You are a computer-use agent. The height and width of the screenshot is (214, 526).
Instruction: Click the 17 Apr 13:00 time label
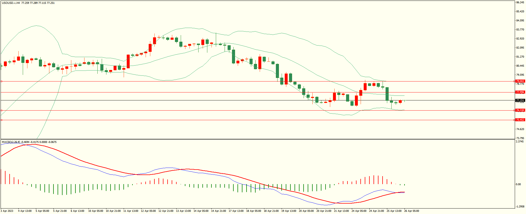pos(236,211)
